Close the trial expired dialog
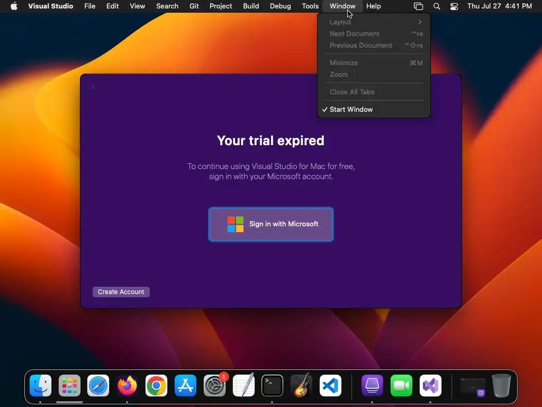This screenshot has width=542, height=407. 93,87
